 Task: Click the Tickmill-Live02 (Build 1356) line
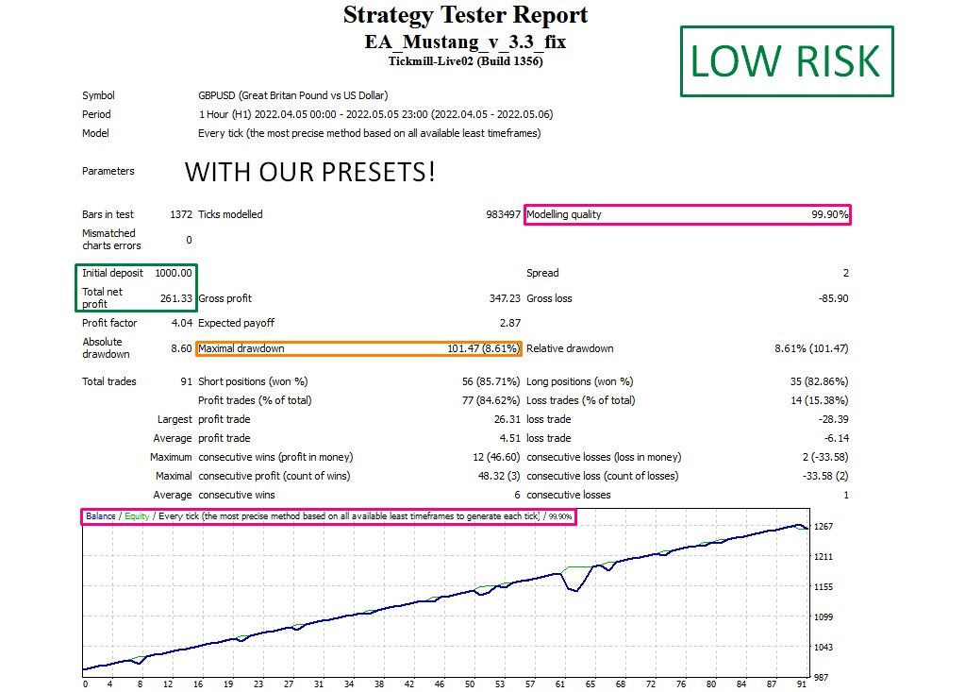point(465,61)
